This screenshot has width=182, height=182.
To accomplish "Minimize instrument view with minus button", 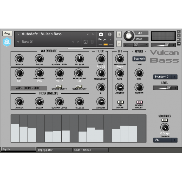I will pos(179,36).
